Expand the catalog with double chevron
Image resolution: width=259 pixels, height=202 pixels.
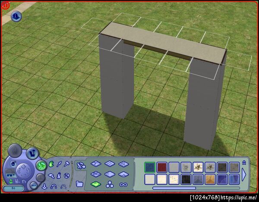(x=244, y=163)
